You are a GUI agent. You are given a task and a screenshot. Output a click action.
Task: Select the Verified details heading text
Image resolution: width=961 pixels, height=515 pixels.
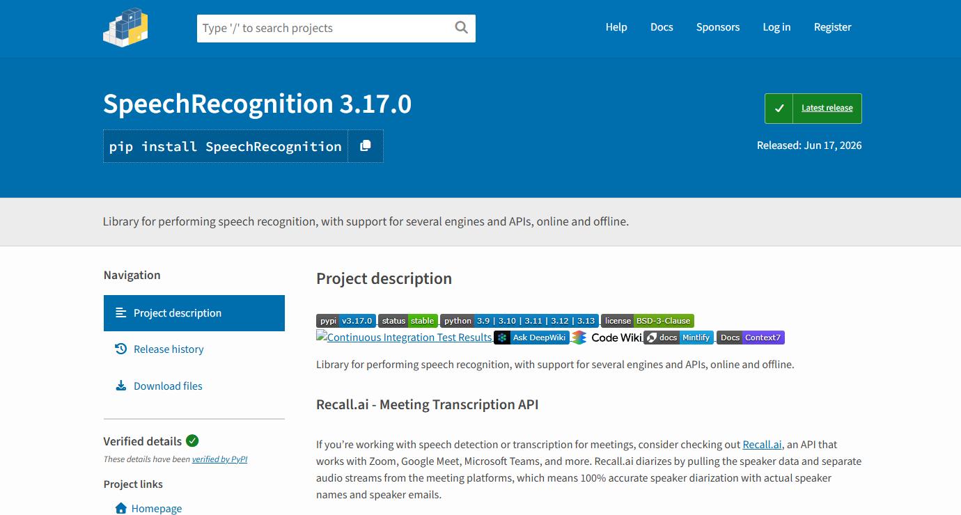143,441
